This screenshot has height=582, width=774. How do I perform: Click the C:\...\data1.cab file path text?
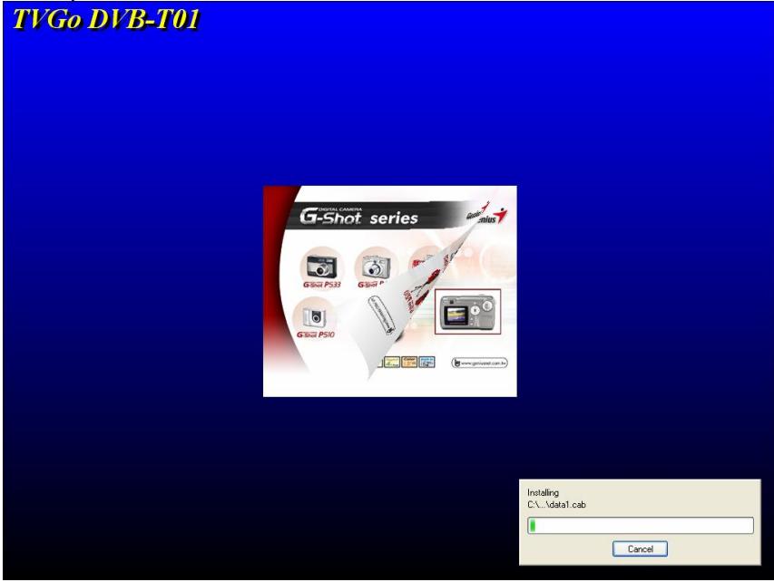(x=556, y=505)
